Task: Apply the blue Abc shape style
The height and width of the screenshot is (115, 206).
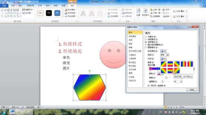Action: (57, 13)
